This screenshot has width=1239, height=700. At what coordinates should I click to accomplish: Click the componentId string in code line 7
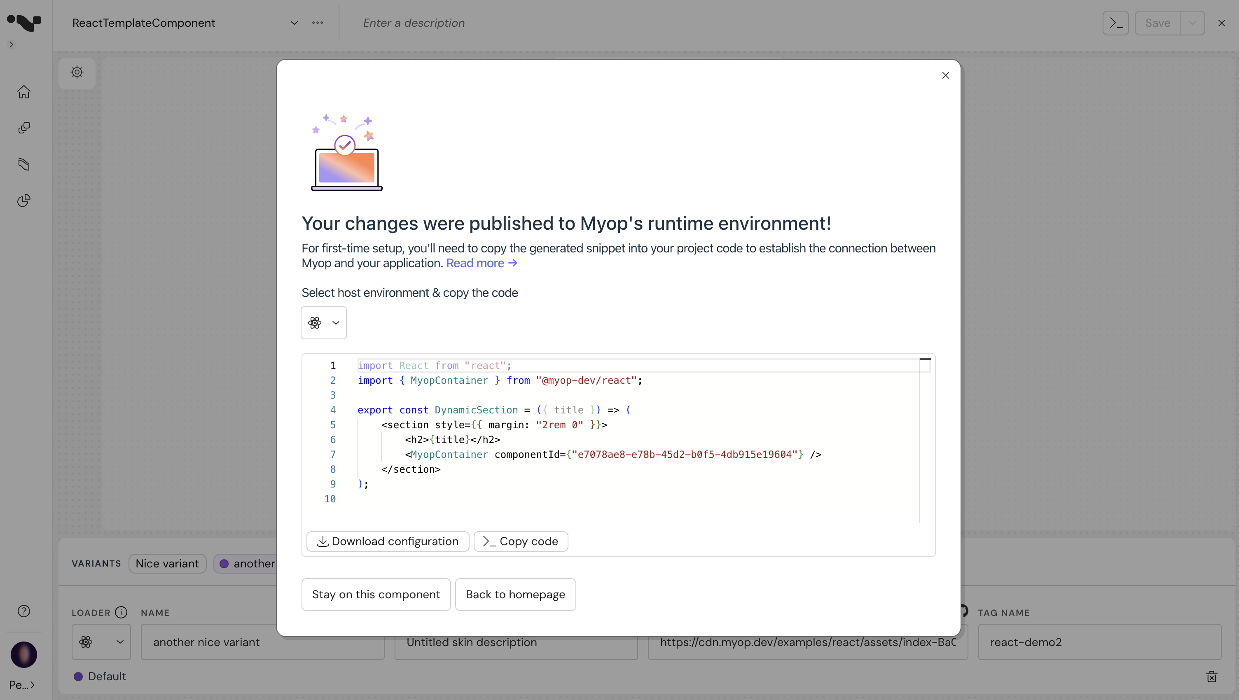(x=685, y=454)
